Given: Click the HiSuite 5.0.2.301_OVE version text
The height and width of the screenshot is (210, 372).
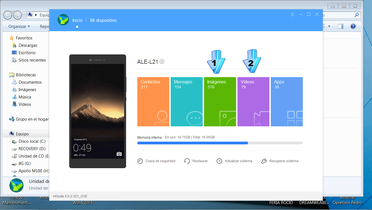Looking at the screenshot, I should [70, 196].
